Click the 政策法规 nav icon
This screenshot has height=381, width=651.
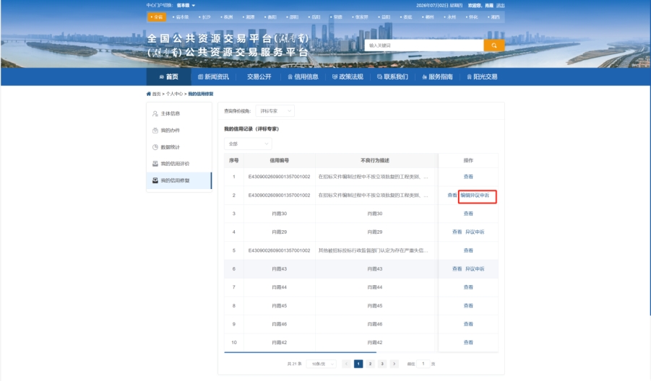[x=335, y=76]
